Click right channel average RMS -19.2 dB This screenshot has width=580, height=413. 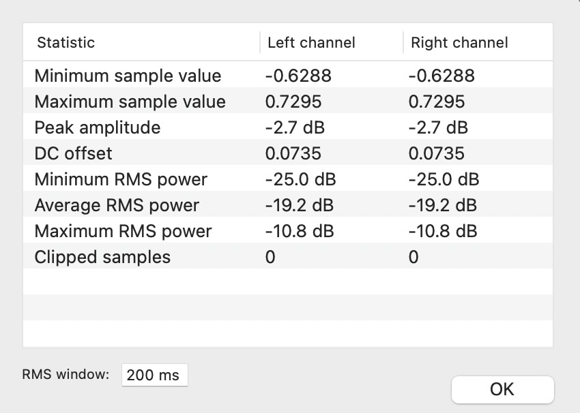(443, 205)
